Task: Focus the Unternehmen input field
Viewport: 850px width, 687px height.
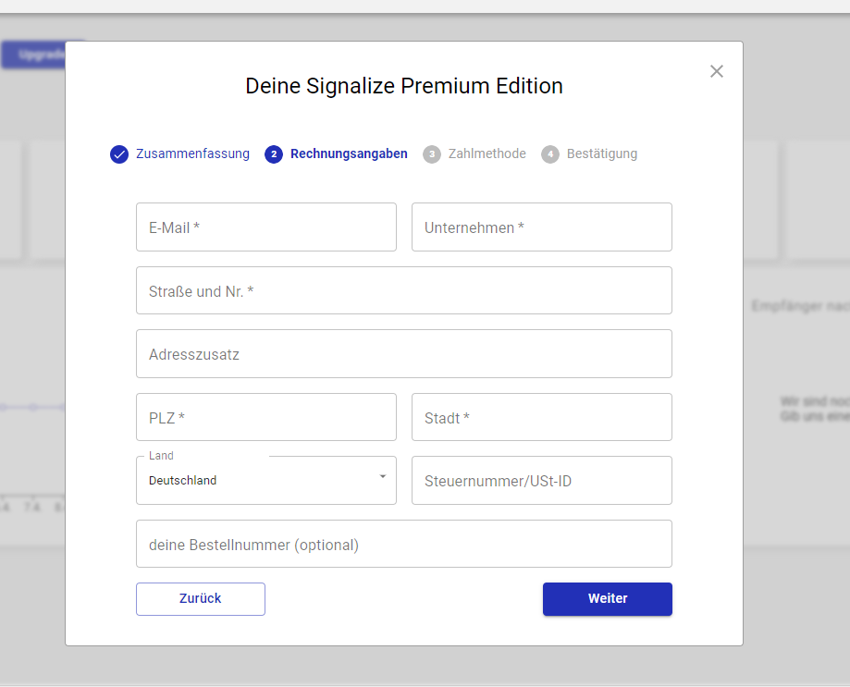Action: [542, 227]
